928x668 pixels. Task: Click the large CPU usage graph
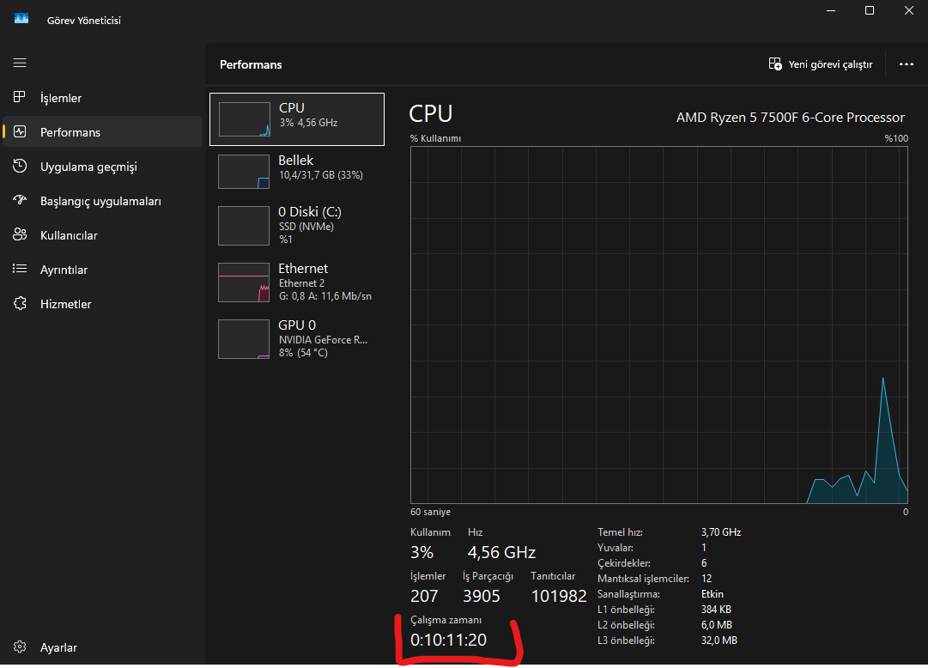(x=658, y=325)
